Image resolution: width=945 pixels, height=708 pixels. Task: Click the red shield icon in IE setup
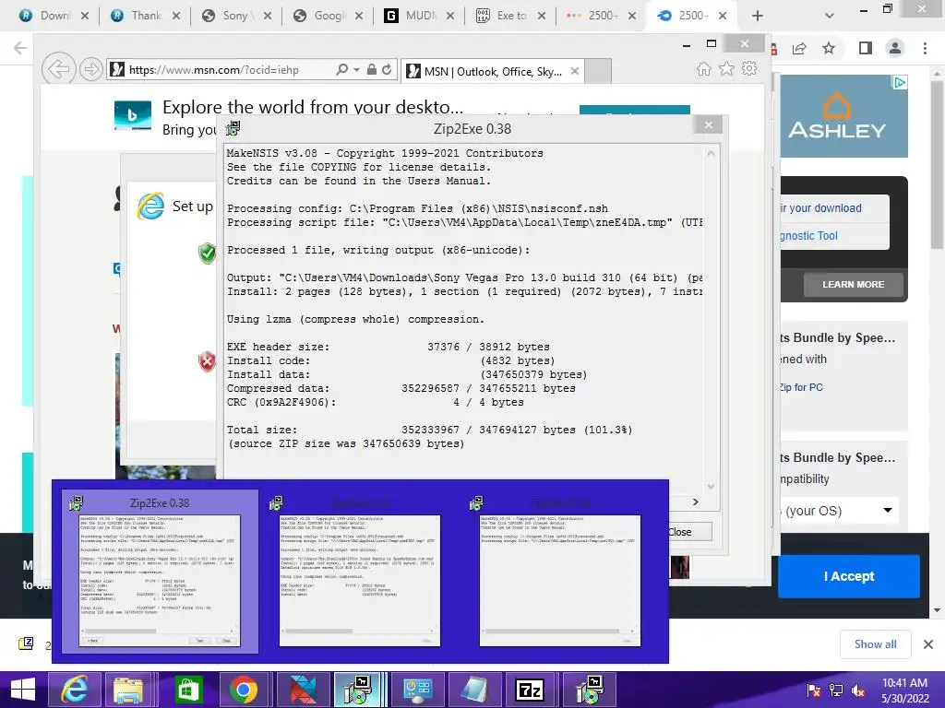[x=207, y=361]
